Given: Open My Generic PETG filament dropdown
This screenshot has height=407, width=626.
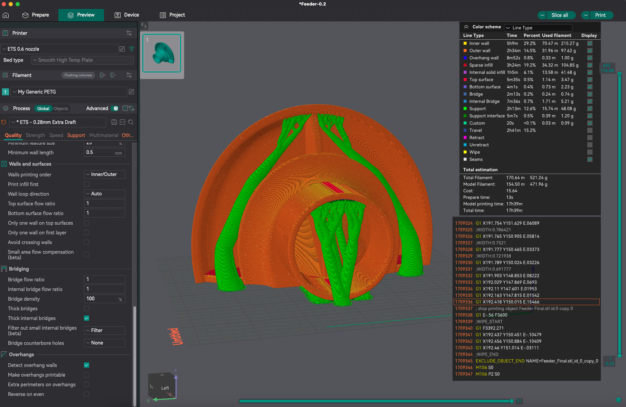Looking at the screenshot, I should pyautogui.click(x=69, y=92).
